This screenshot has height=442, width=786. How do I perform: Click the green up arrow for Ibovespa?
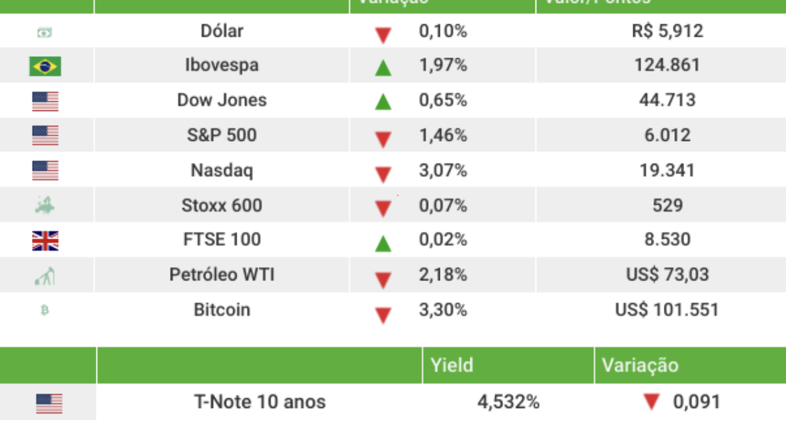(383, 67)
